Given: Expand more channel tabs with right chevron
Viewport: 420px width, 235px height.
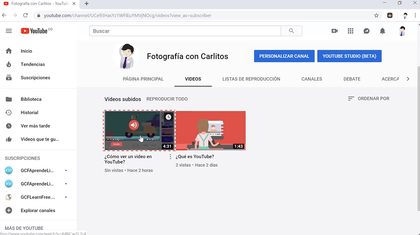Looking at the screenshot, I should 408,79.
